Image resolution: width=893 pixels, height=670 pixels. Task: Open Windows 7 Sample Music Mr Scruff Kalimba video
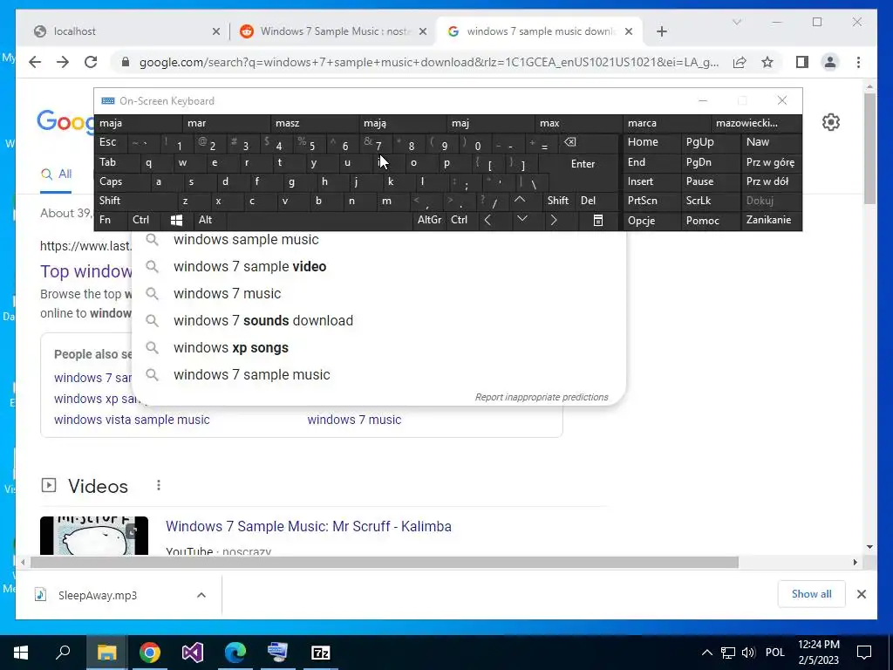coord(309,526)
